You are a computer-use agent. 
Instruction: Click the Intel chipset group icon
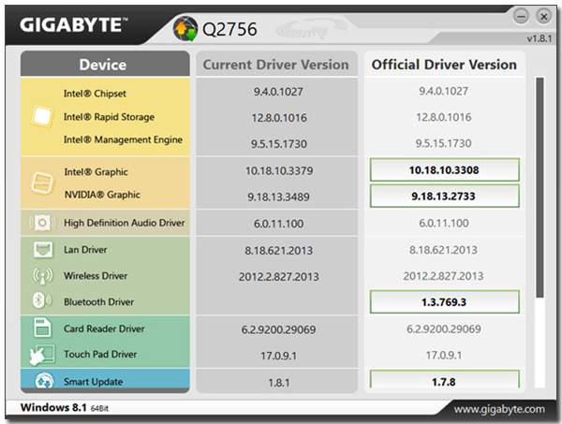coord(42,116)
